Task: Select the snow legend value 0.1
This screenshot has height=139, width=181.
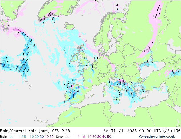Action: [x=69, y=137]
